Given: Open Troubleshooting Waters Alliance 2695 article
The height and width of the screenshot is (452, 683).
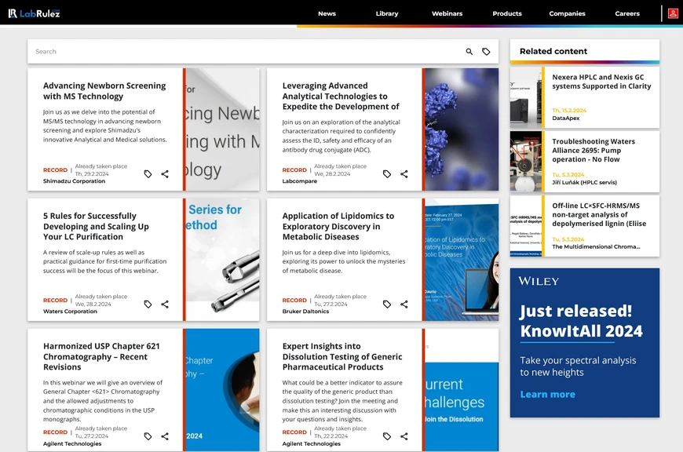Looking at the screenshot, I should [x=593, y=150].
